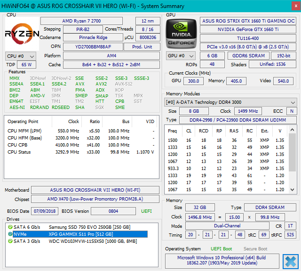The height and width of the screenshot is (271, 301).
Task: Click the Ryzen CPU logo
Action: [x=22, y=34]
